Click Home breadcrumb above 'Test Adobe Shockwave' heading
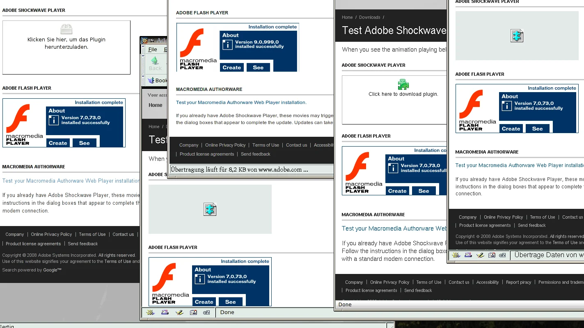Image resolution: width=584 pixels, height=328 pixels. 347,17
